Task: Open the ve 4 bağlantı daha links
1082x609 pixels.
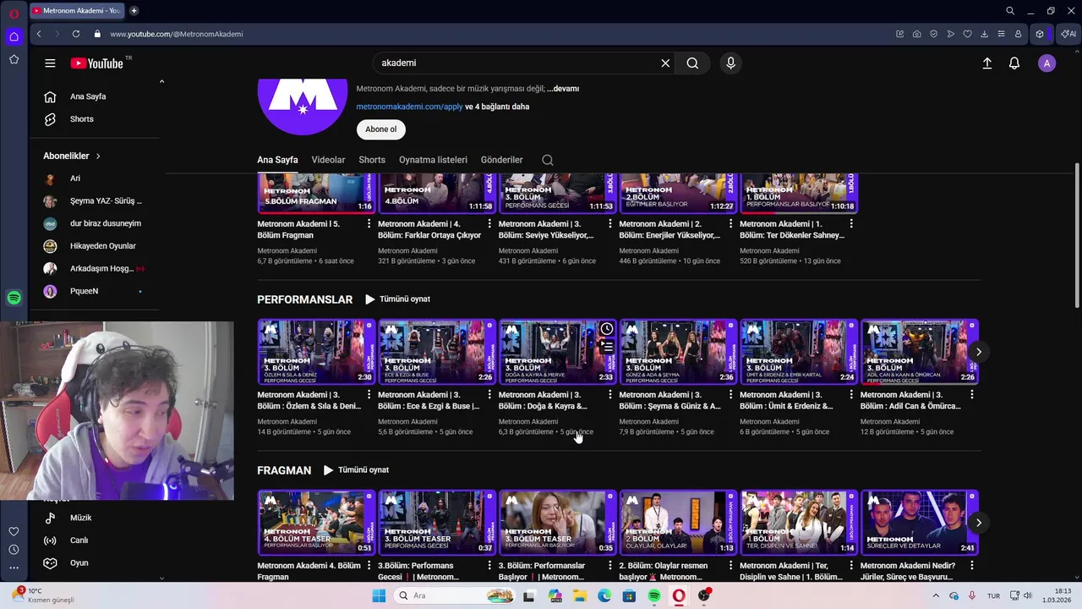Action: pos(498,107)
